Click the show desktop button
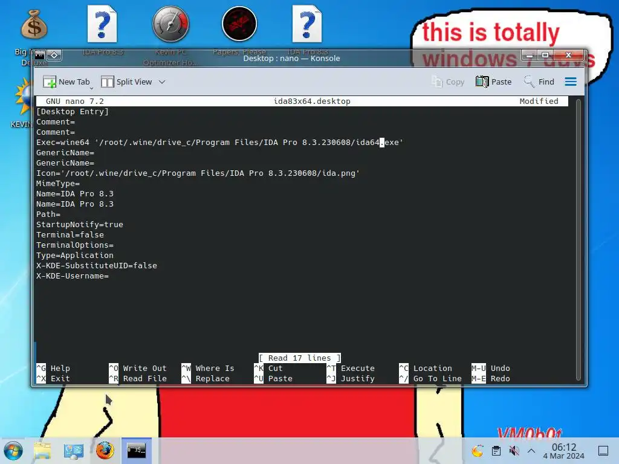This screenshot has width=619, height=464. click(x=603, y=451)
